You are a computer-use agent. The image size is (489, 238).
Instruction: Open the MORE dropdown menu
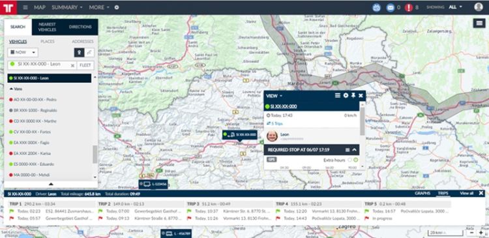pos(99,7)
